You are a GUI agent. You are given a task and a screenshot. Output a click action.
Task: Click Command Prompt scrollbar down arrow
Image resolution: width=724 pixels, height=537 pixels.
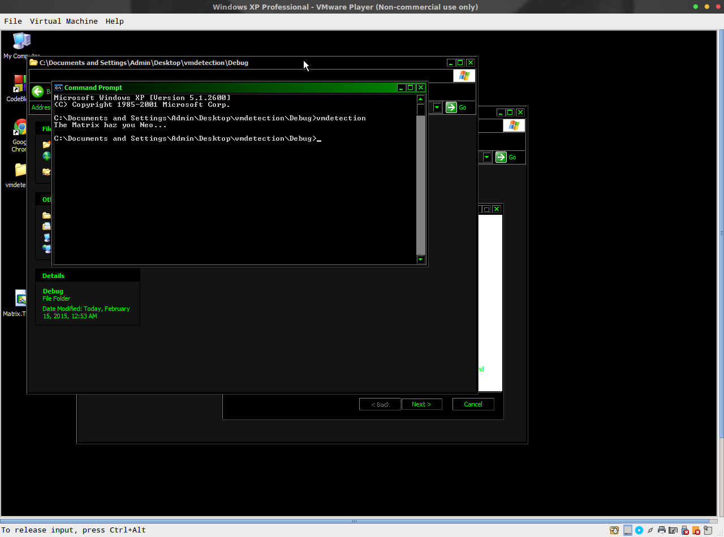pyautogui.click(x=421, y=259)
